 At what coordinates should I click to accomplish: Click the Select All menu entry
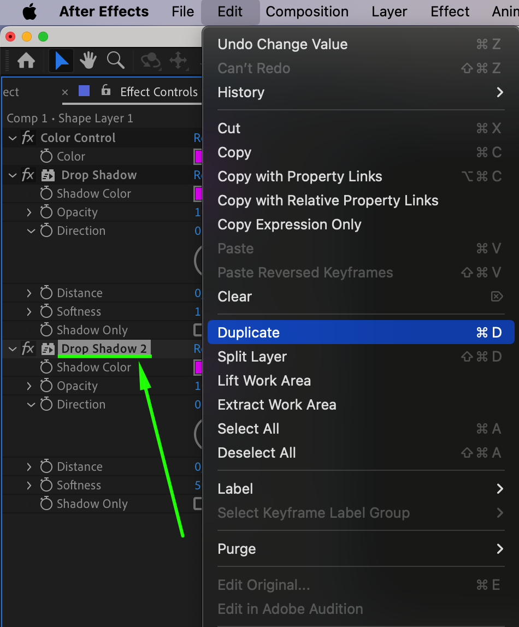point(249,429)
